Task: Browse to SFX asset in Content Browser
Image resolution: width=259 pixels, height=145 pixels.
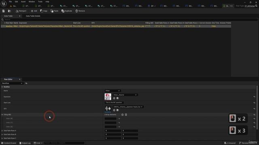Action: [118, 110]
